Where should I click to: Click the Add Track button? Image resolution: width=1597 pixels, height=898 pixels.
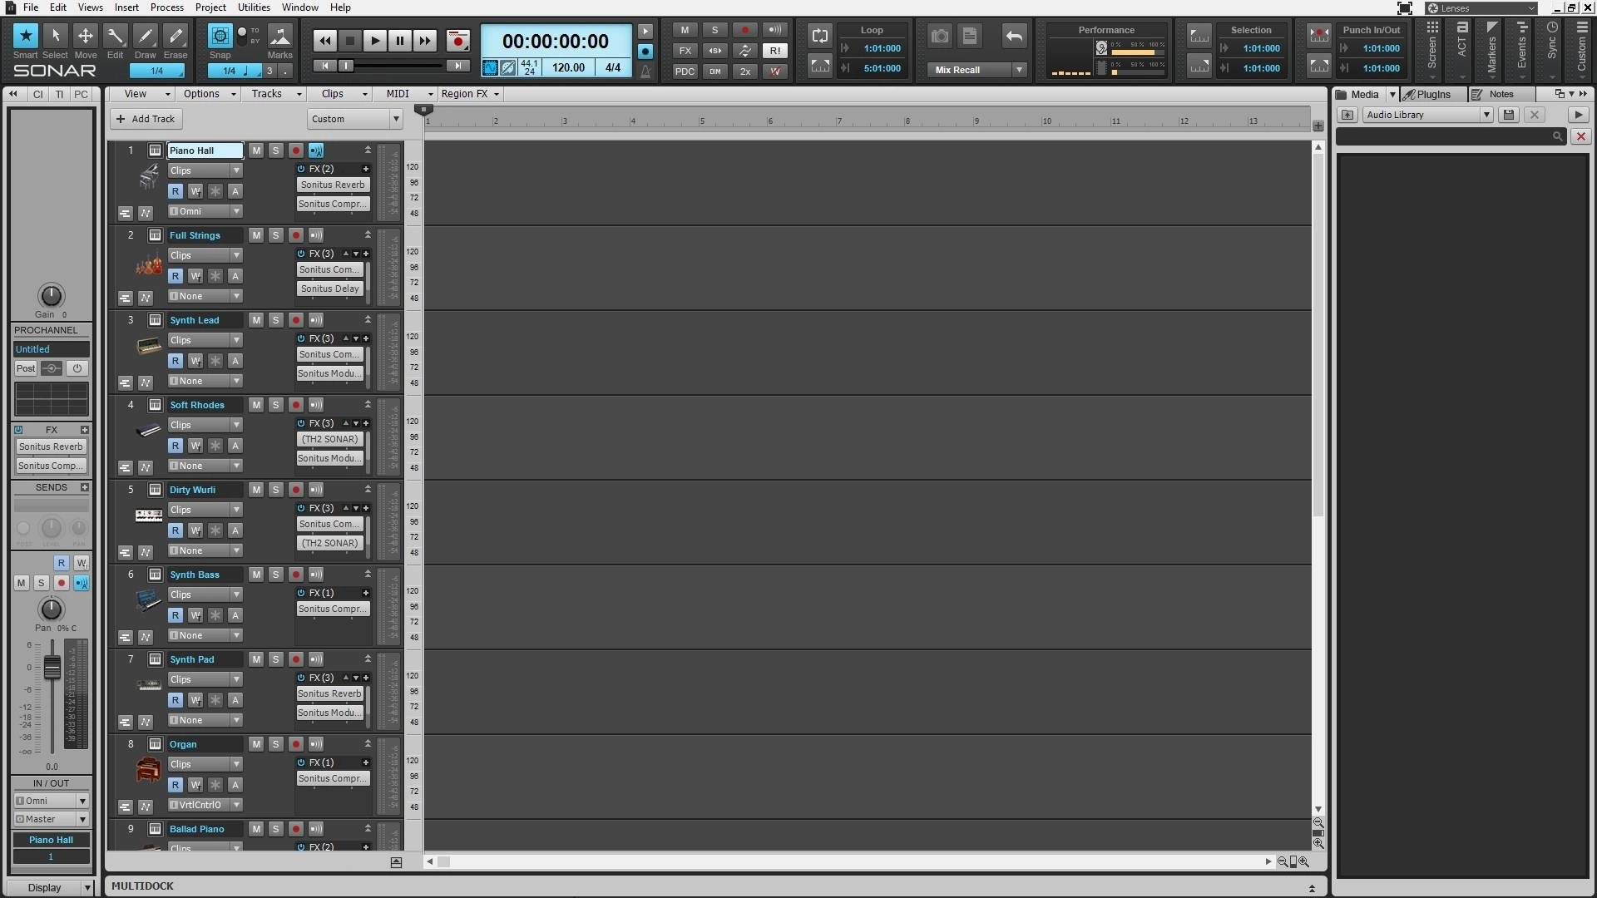146,119
